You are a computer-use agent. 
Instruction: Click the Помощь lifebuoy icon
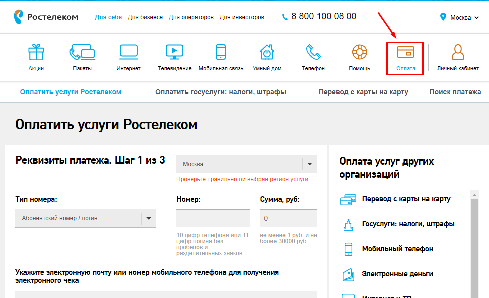(x=359, y=52)
